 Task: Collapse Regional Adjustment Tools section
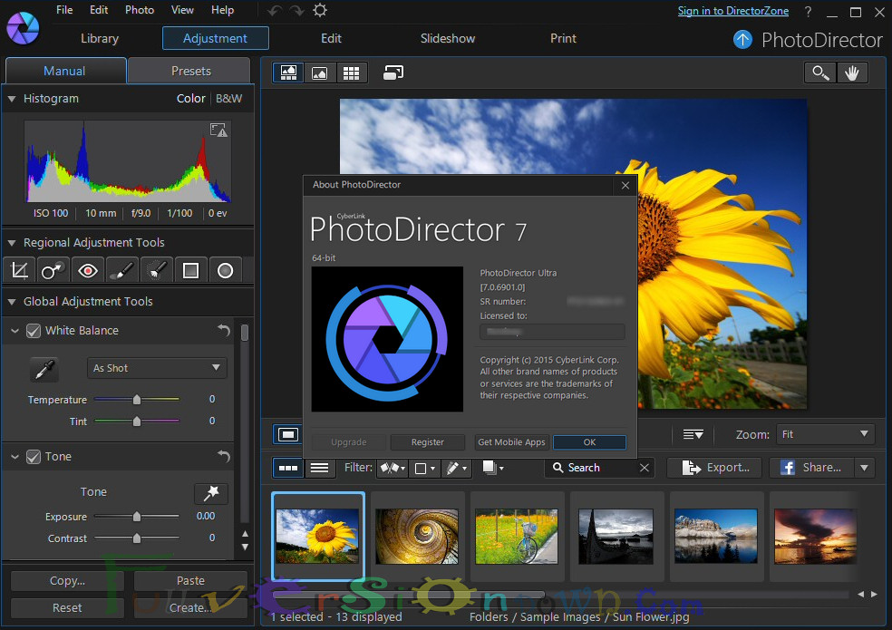pyautogui.click(x=12, y=242)
